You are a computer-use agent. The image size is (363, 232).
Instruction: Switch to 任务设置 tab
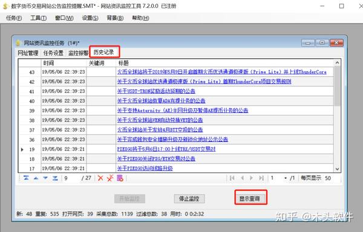[53, 53]
